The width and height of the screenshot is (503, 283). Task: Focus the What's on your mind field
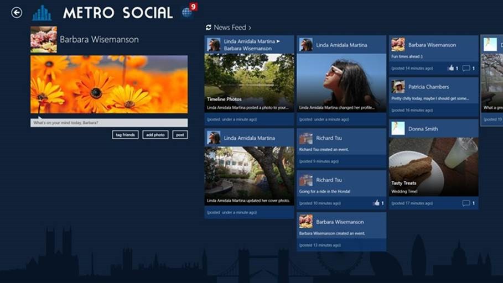pos(109,123)
